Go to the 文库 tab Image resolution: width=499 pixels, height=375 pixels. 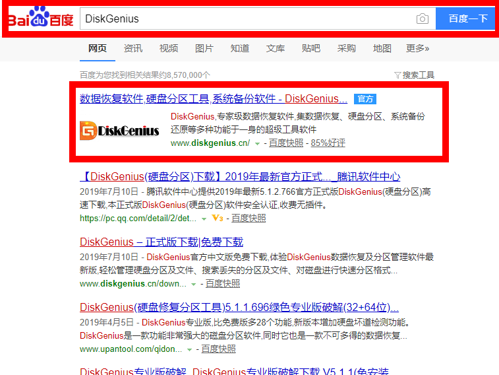click(x=276, y=48)
